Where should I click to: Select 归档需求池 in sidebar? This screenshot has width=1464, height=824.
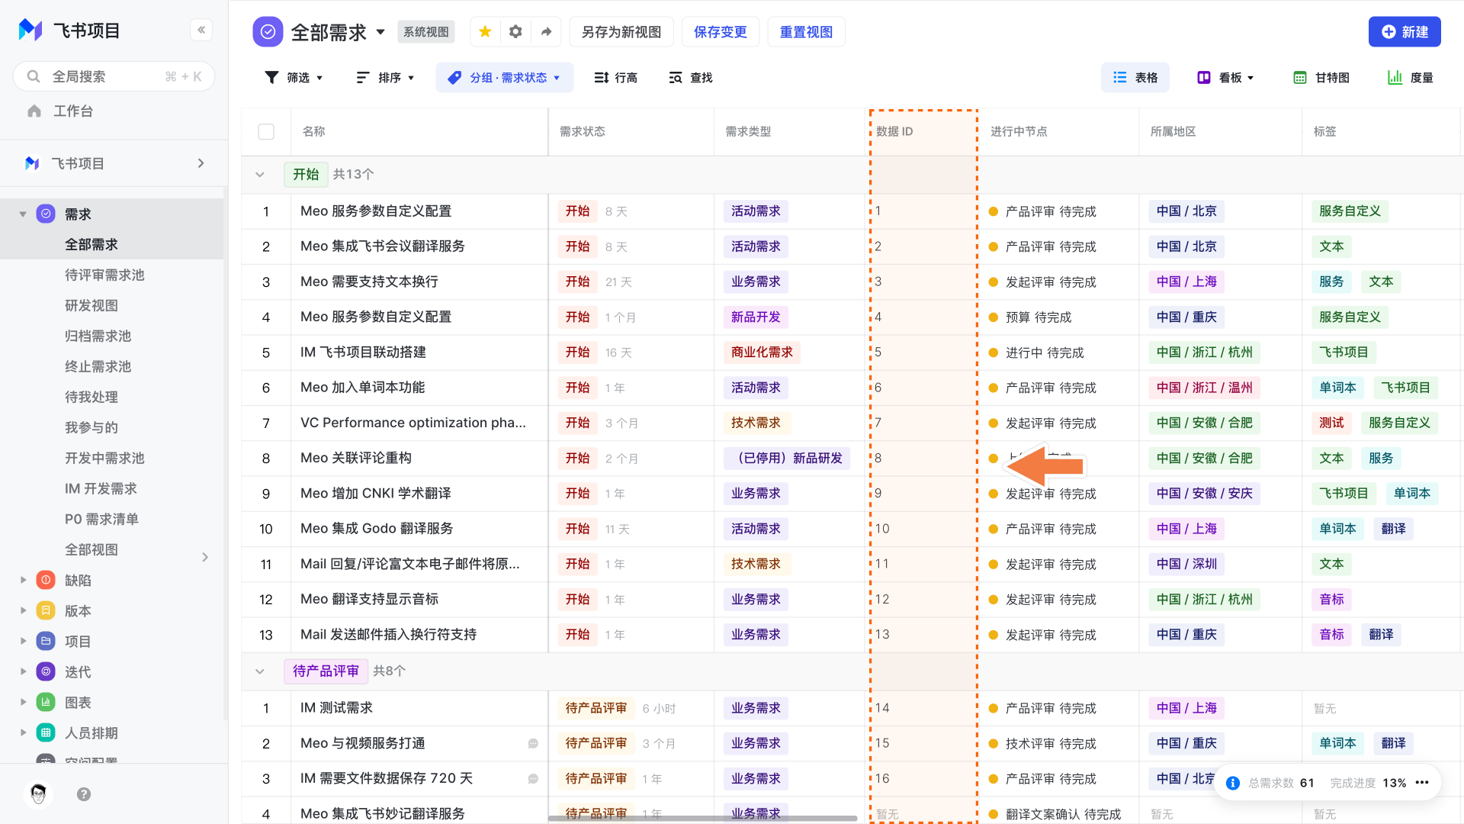[98, 336]
